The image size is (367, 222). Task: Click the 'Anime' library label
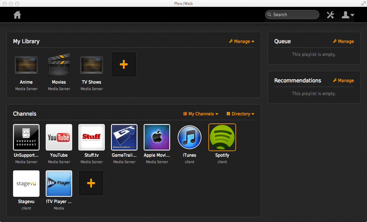pyautogui.click(x=26, y=82)
